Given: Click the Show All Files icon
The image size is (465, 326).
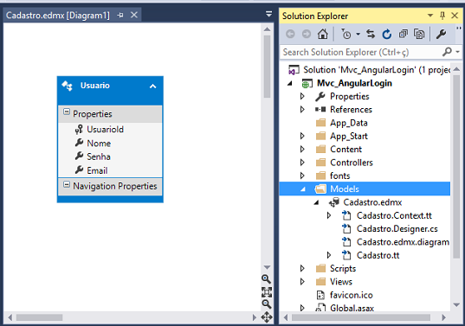Looking at the screenshot, I should pos(419,34).
